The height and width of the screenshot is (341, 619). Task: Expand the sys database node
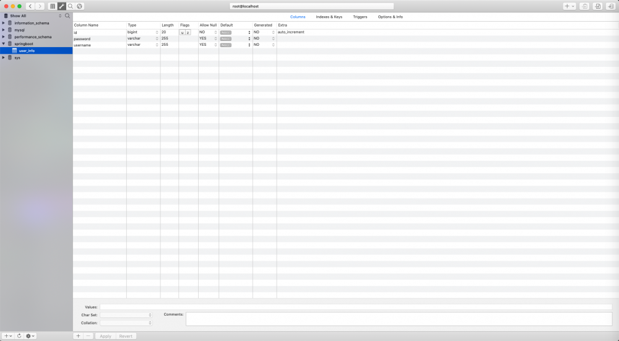[x=4, y=58]
